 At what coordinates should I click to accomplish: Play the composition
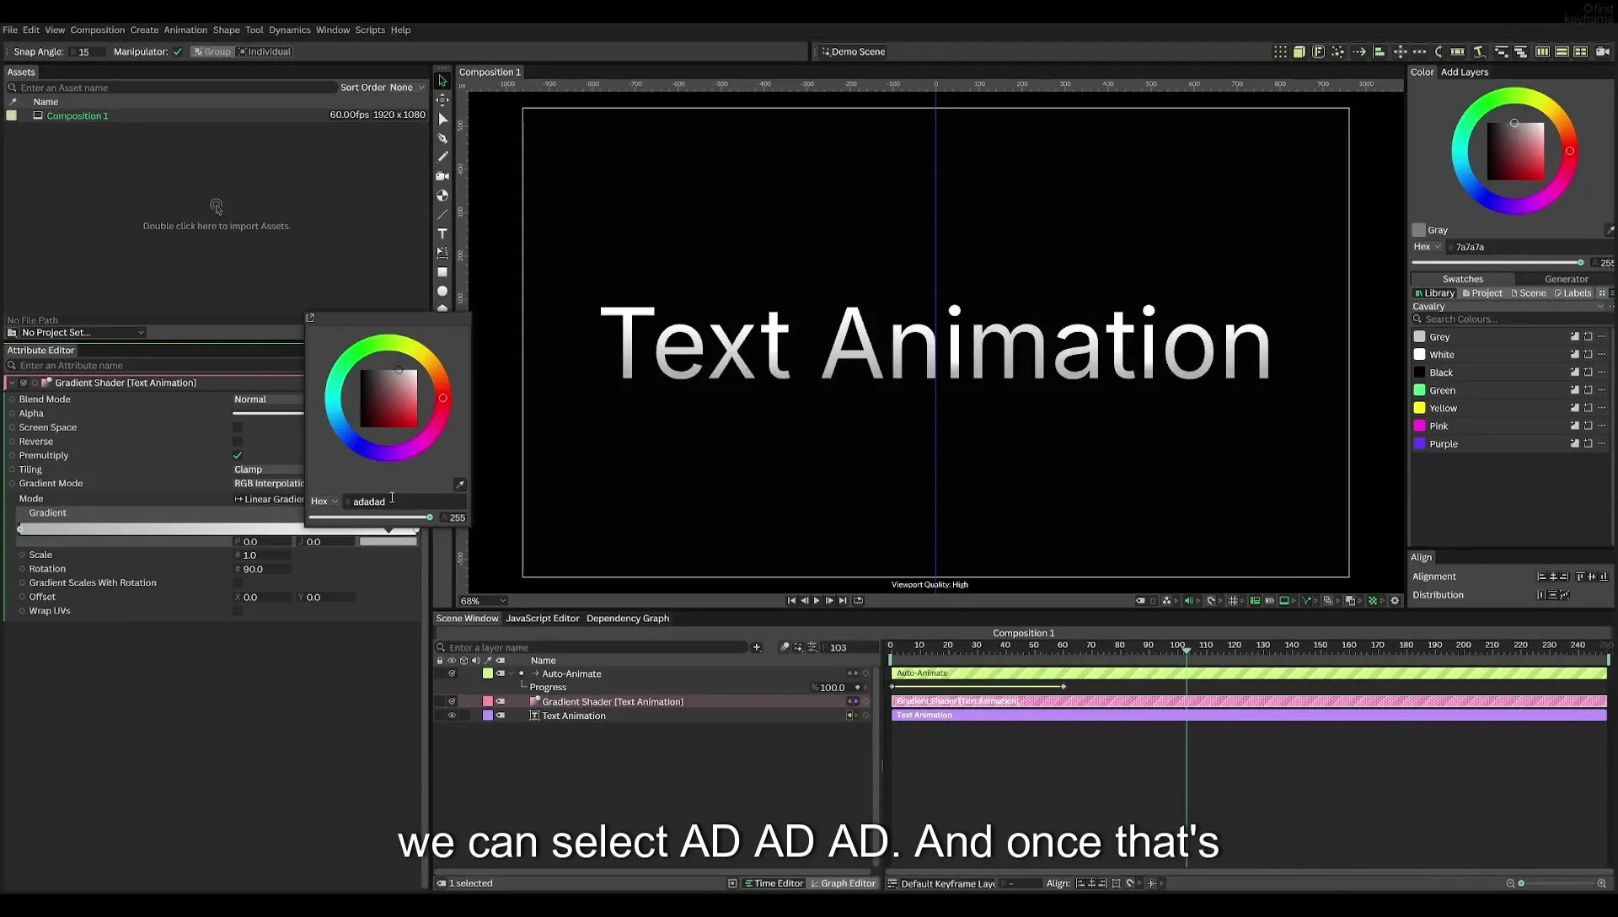click(x=817, y=601)
